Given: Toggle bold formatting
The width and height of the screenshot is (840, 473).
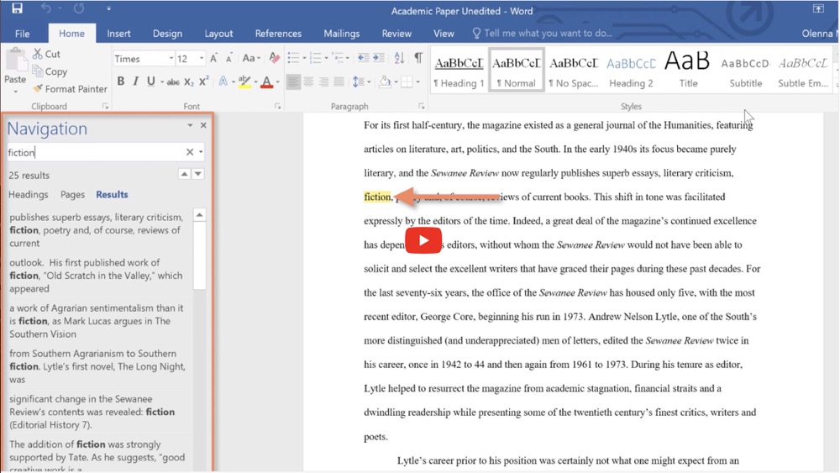Looking at the screenshot, I should pos(120,81).
